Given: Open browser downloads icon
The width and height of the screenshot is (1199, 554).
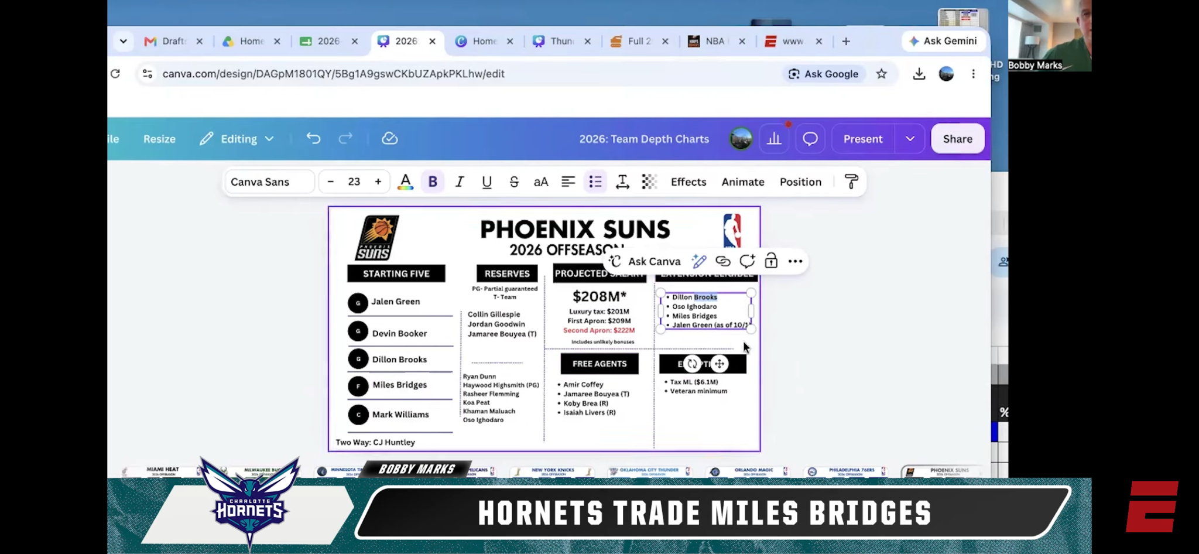Looking at the screenshot, I should click(919, 74).
